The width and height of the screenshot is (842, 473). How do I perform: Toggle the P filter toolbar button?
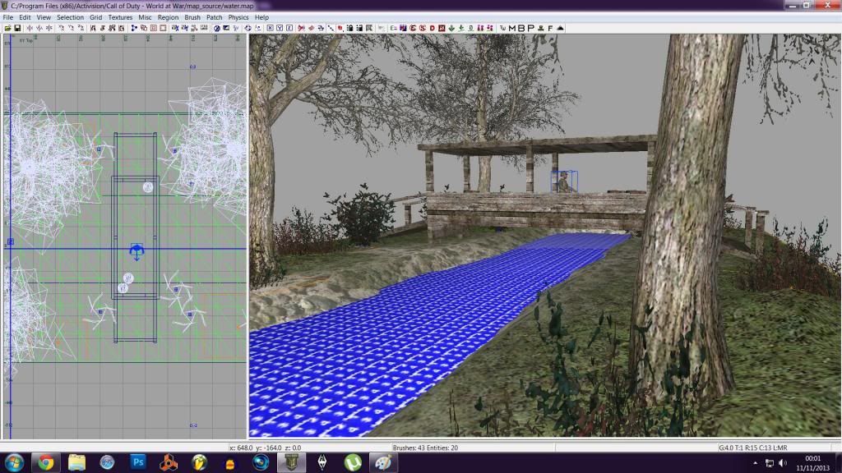[x=530, y=28]
